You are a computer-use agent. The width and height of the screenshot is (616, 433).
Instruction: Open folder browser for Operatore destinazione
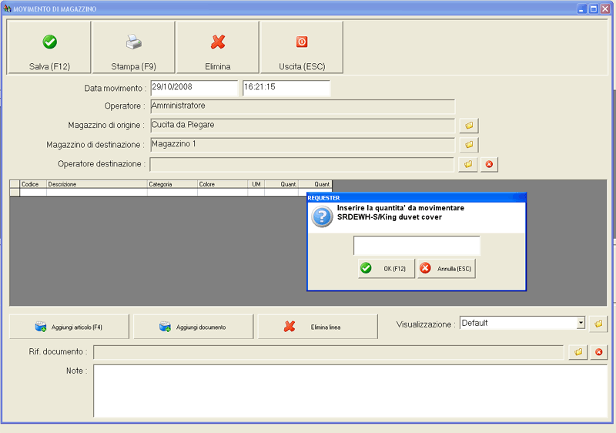[x=468, y=164]
